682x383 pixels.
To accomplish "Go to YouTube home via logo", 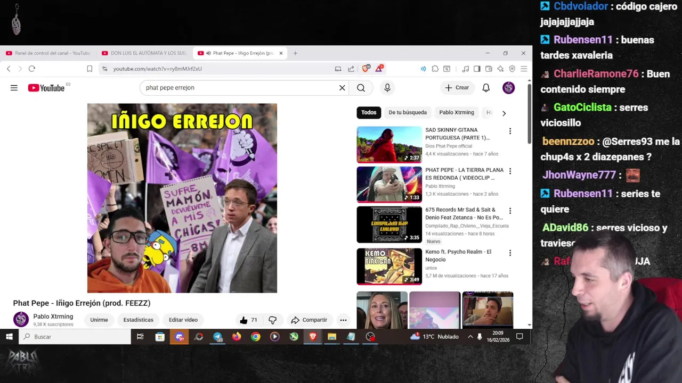I will [x=46, y=88].
